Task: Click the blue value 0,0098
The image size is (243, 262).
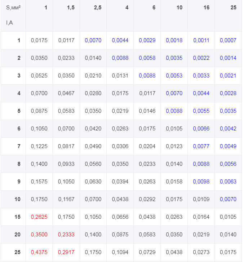Action: coord(201,182)
